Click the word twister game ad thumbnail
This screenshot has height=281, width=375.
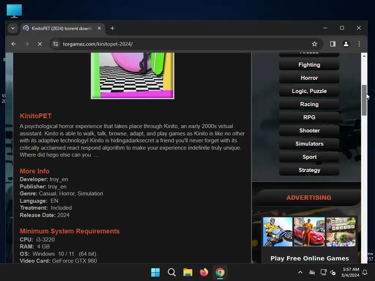(x=341, y=232)
